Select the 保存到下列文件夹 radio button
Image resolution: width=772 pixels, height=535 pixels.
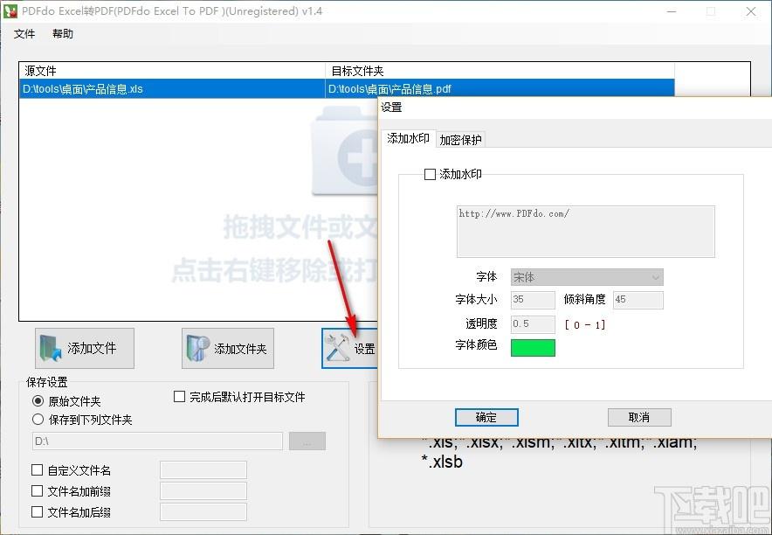pyautogui.click(x=38, y=420)
